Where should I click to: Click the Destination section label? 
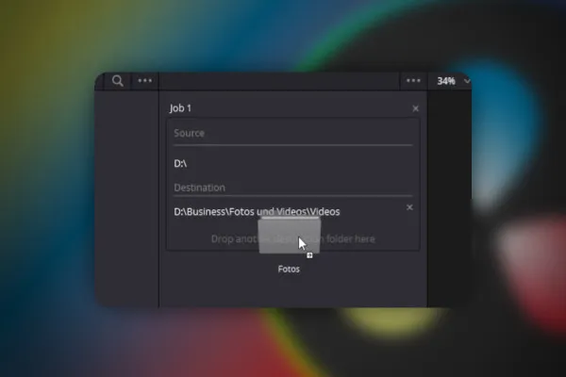pyautogui.click(x=200, y=188)
